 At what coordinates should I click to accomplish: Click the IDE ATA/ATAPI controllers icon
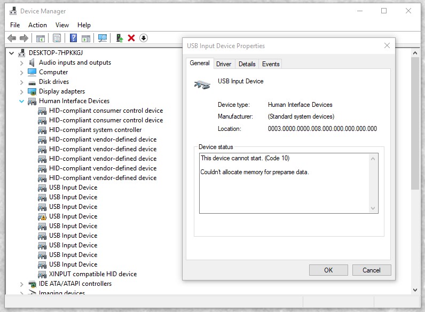(32, 284)
